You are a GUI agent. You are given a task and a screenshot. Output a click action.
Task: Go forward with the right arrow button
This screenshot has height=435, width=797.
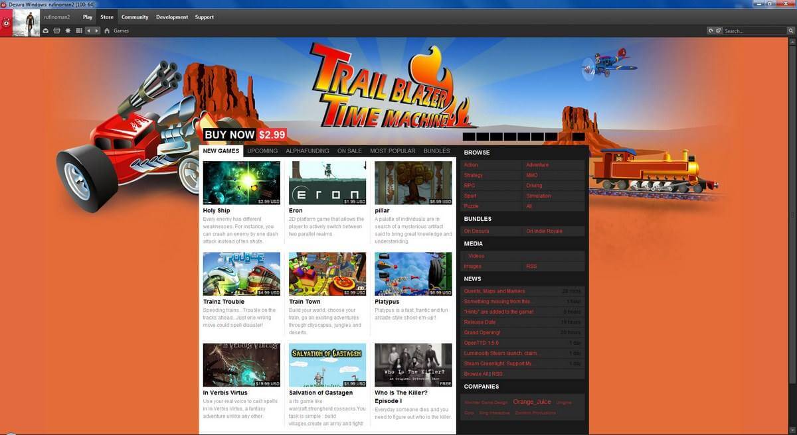(x=97, y=31)
